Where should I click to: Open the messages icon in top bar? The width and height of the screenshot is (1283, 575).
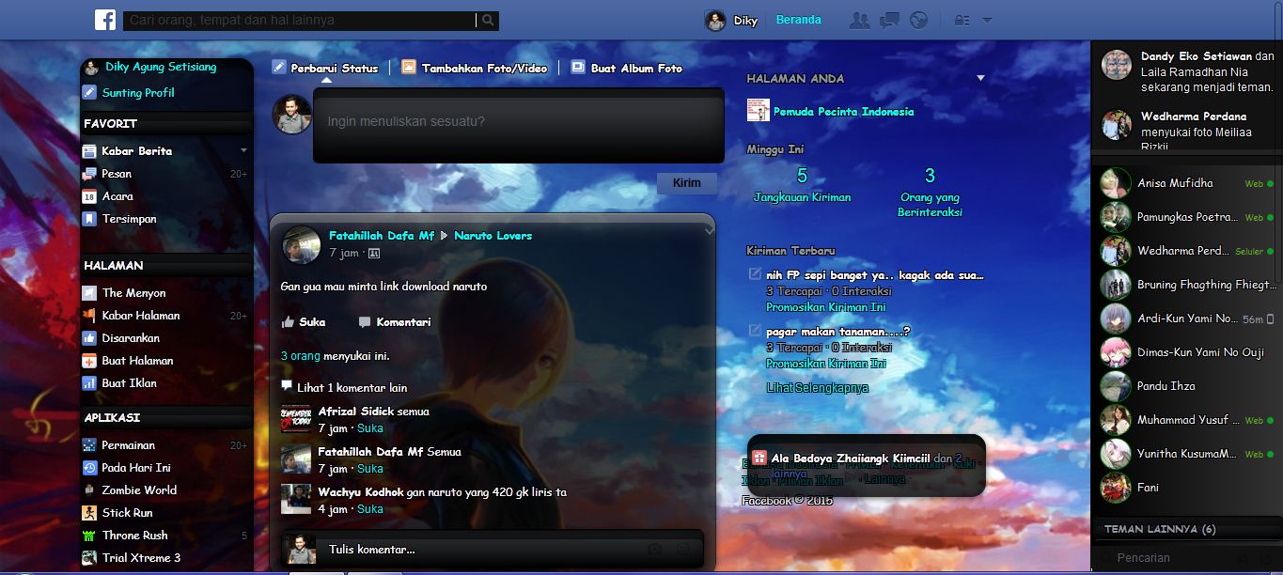point(889,20)
